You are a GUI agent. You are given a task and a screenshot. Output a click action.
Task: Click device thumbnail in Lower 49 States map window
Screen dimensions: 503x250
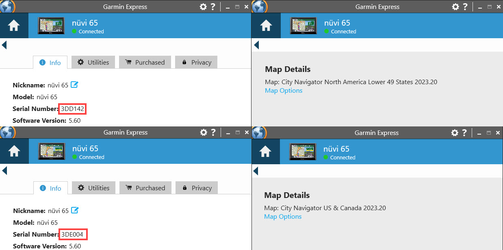304,26
